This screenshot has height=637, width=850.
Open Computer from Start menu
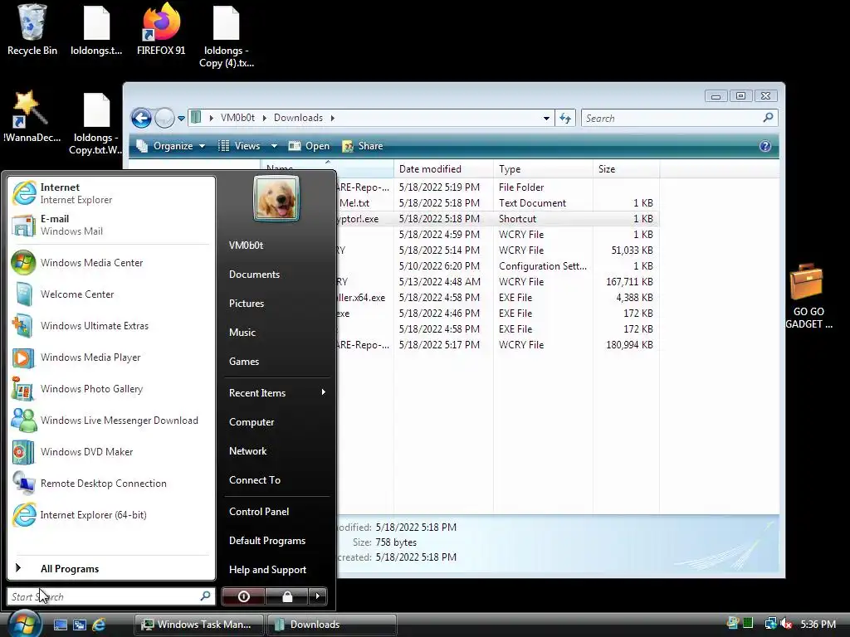coord(277,422)
